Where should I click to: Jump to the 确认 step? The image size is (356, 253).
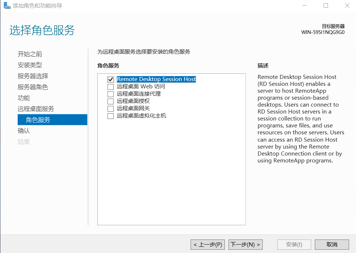(24, 131)
